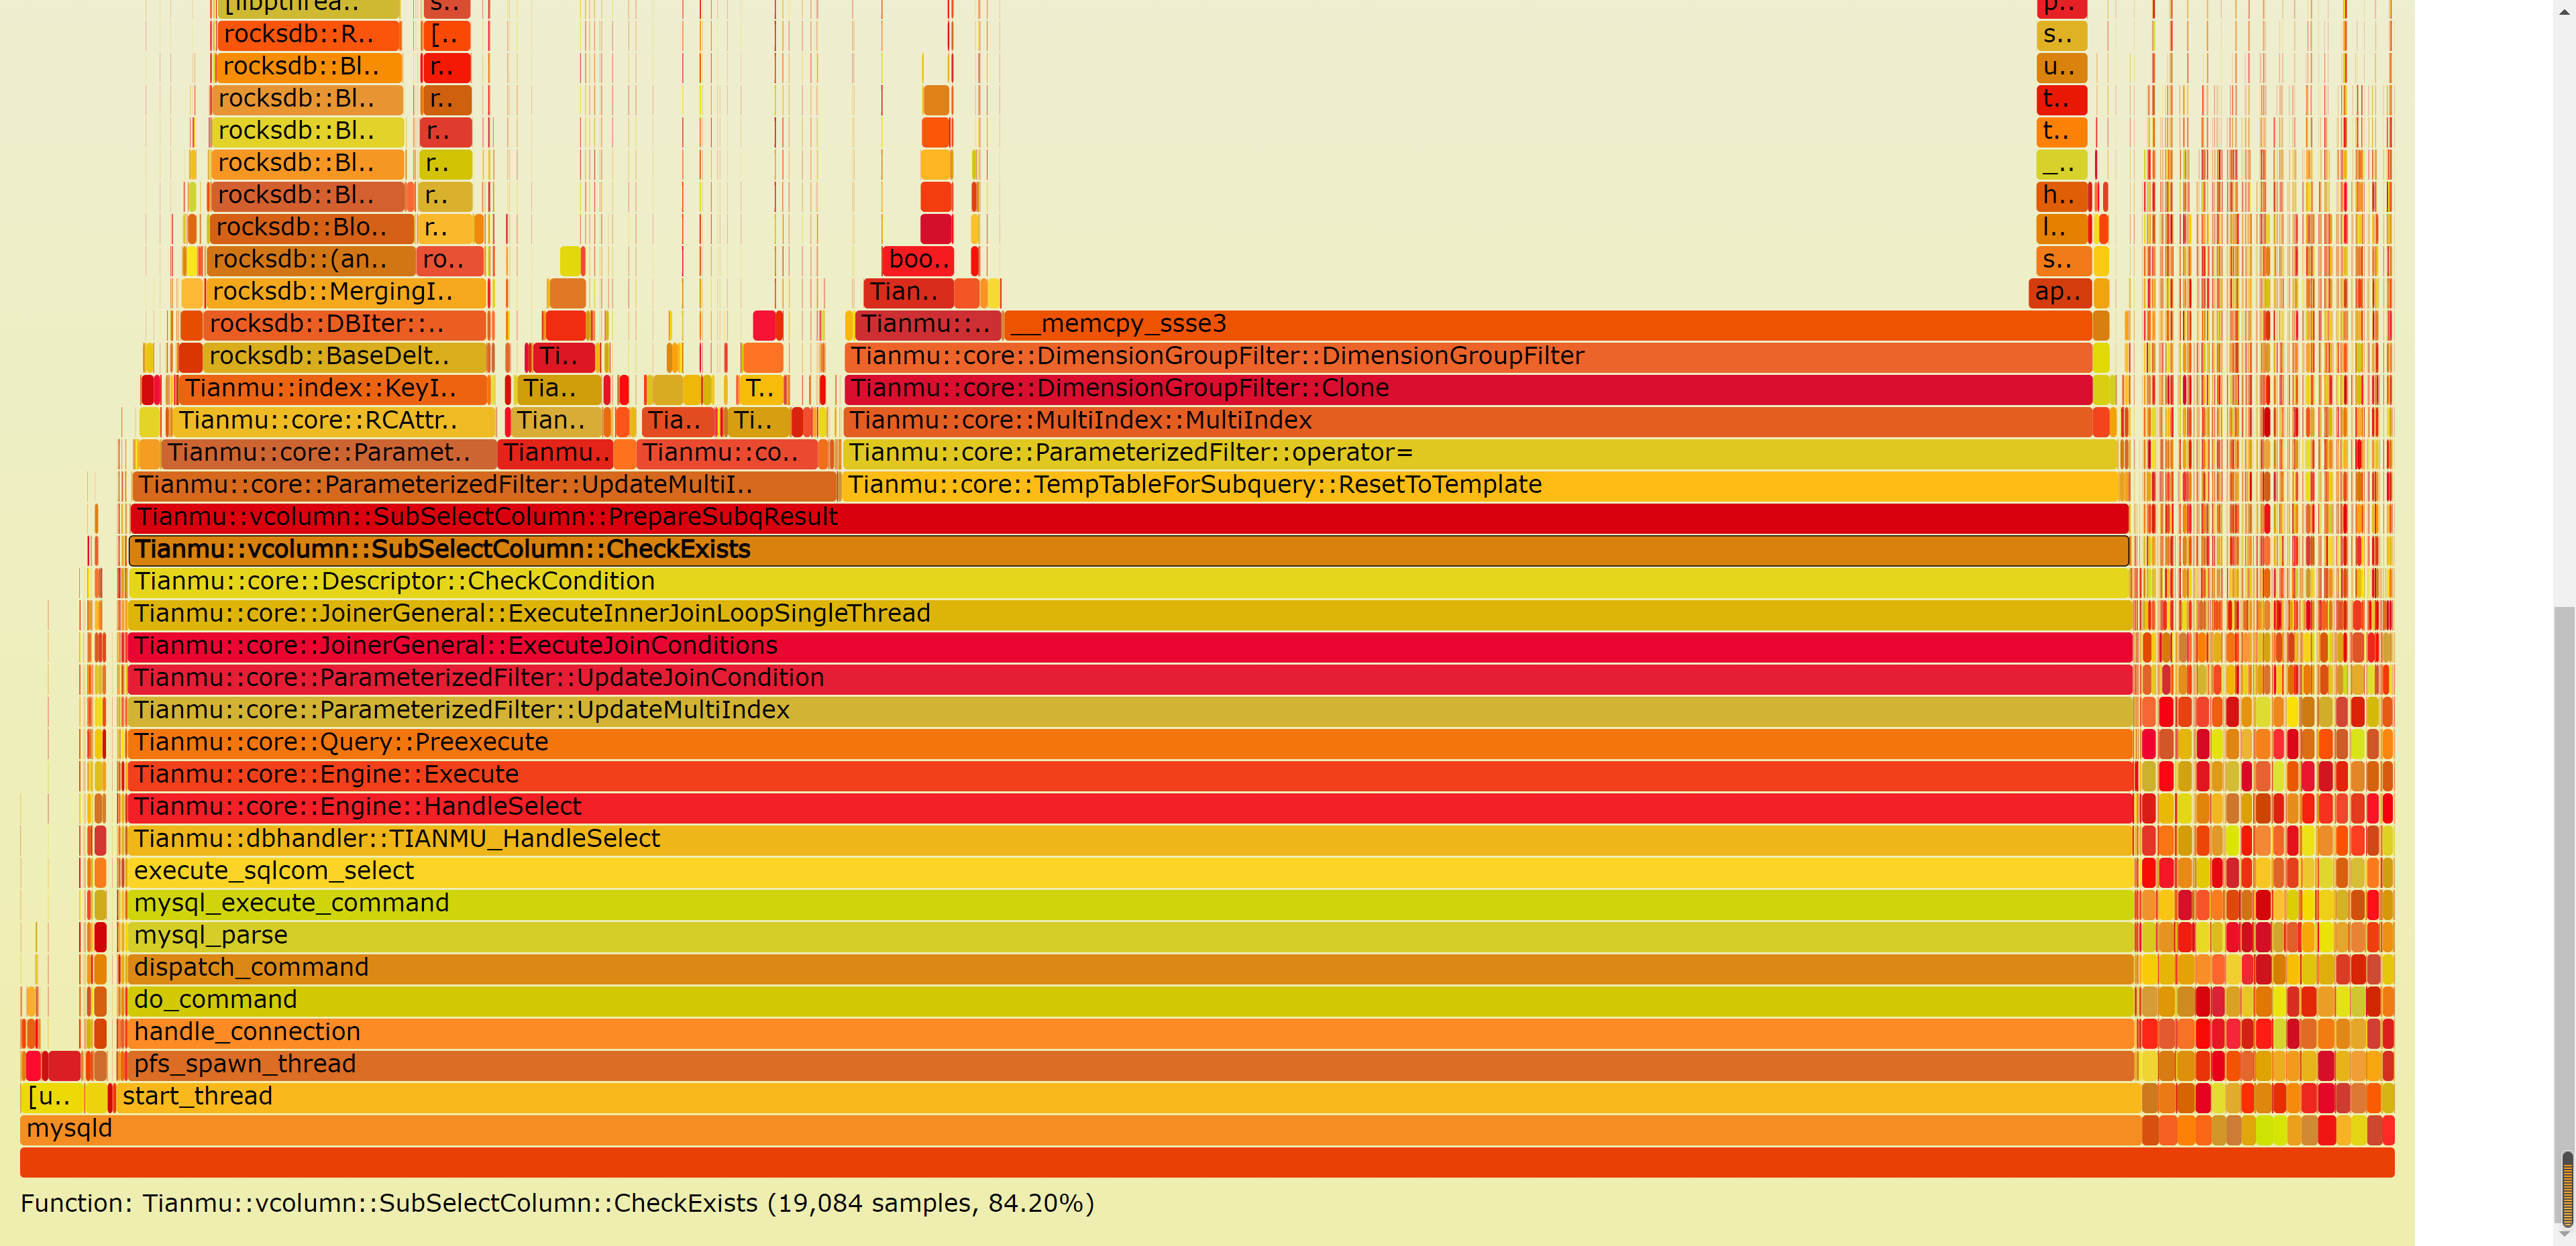The width and height of the screenshot is (2576, 1246).
Task: Click Tianmu::core::Paramet.. frame
Action: [x=329, y=453]
